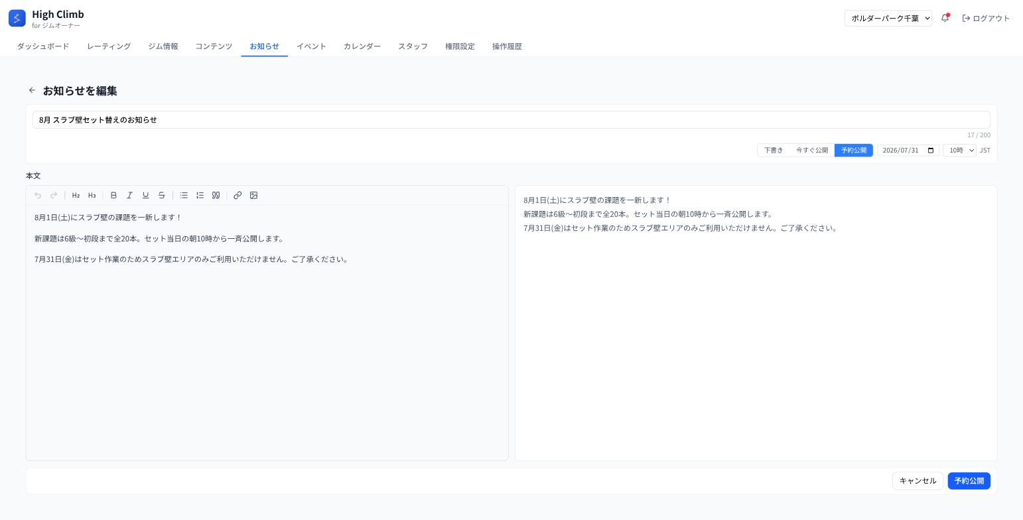Select the 下書き publish option
This screenshot has height=520, width=1023.
(x=774, y=151)
